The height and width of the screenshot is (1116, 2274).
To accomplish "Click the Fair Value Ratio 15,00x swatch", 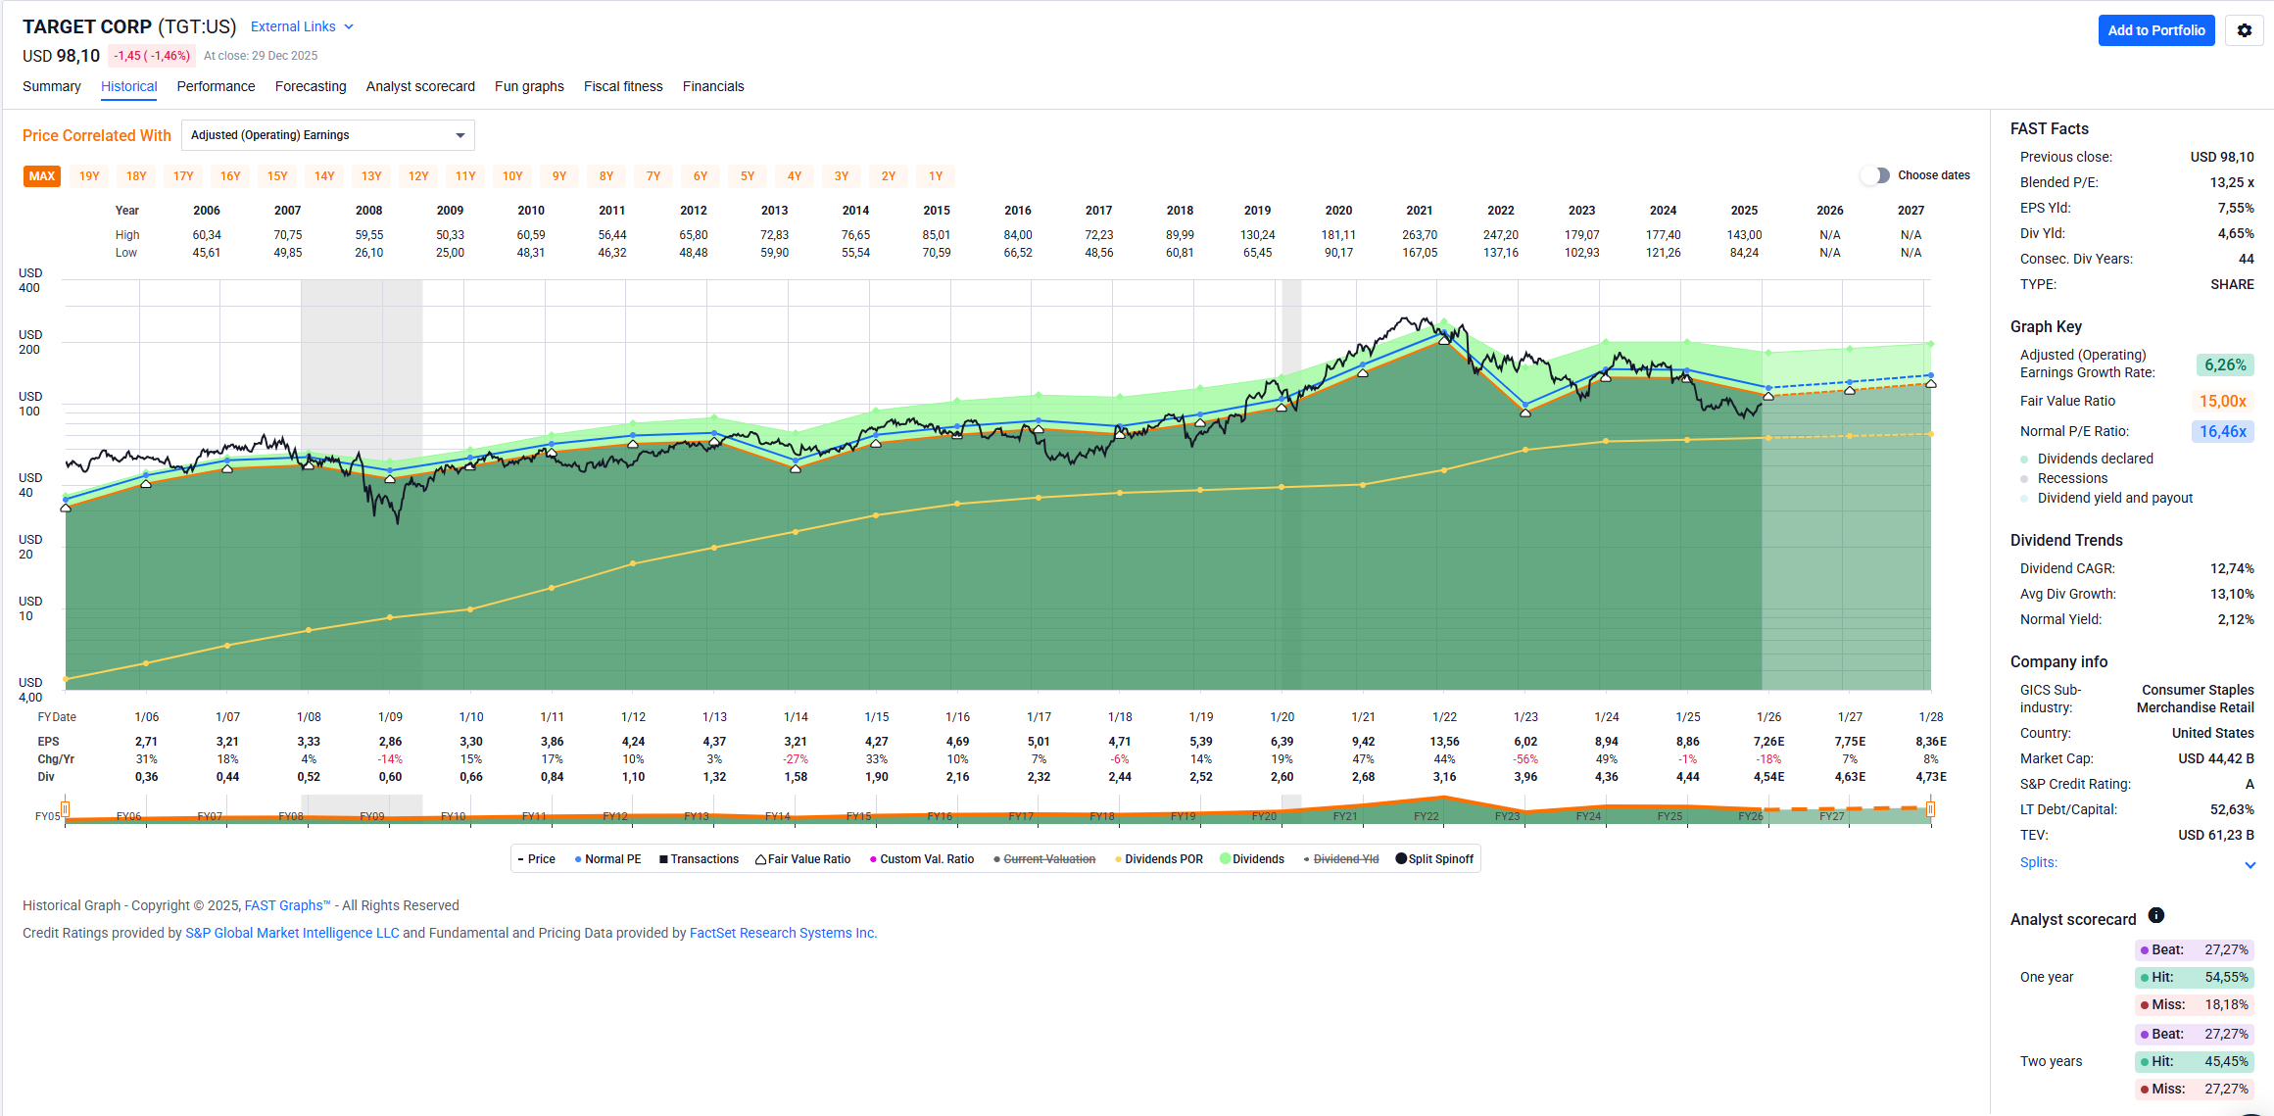I will click(2222, 401).
